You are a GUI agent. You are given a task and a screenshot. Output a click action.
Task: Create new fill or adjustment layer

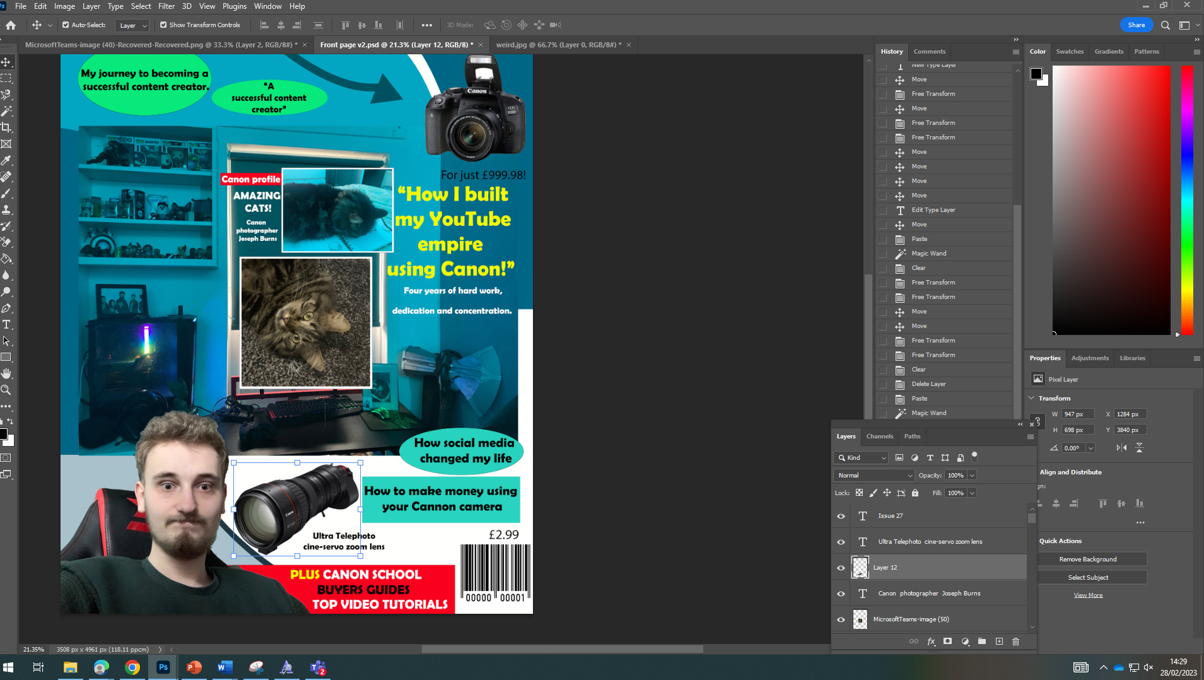tap(965, 642)
